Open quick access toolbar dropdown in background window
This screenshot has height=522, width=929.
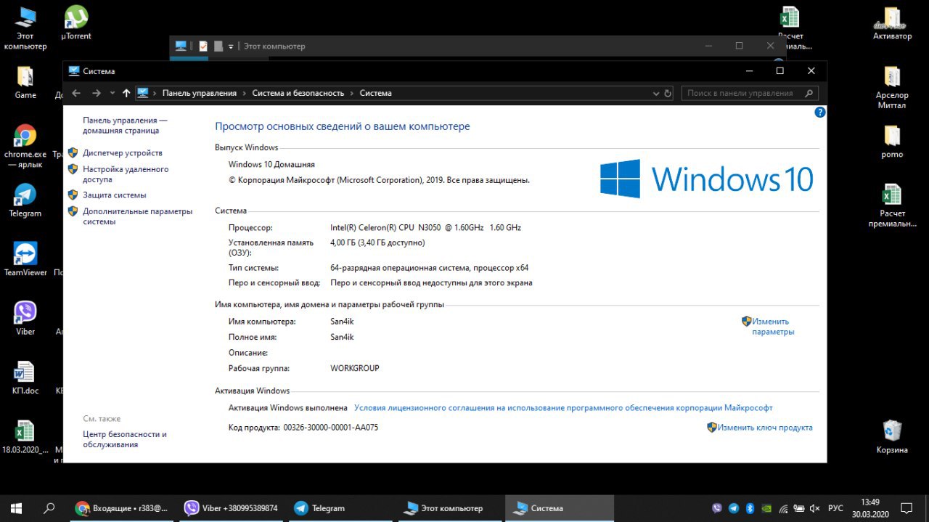coord(231,46)
